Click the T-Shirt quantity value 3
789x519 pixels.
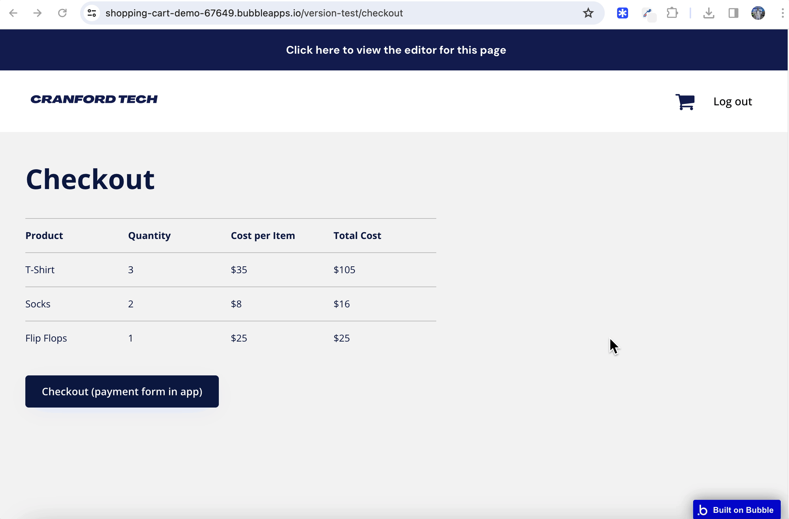click(x=131, y=270)
